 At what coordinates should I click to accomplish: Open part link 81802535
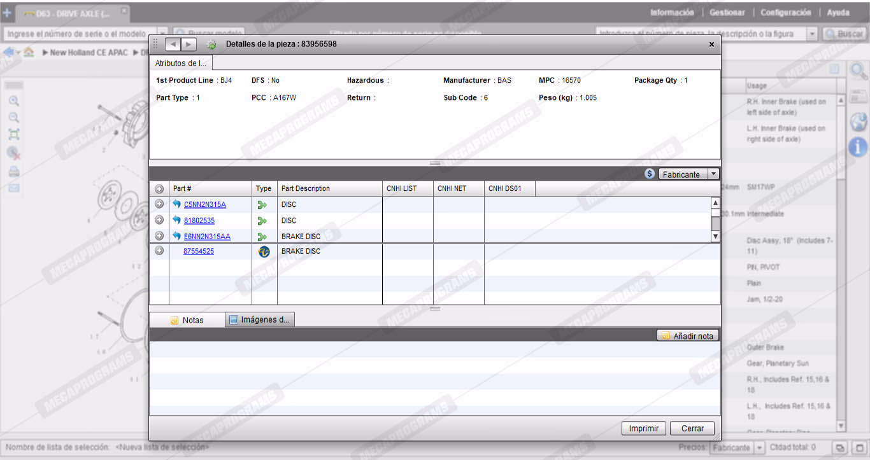click(x=199, y=221)
